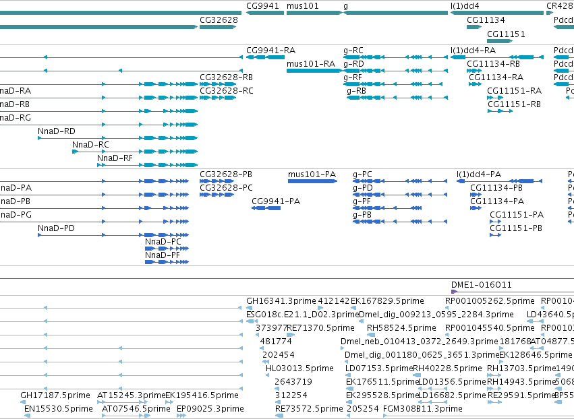Click the l(1)dd4-PA protein label
This screenshot has width=574, height=419.
(x=478, y=174)
